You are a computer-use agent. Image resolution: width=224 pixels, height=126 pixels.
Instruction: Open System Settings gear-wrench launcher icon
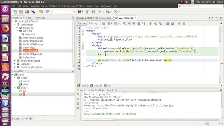5,77
